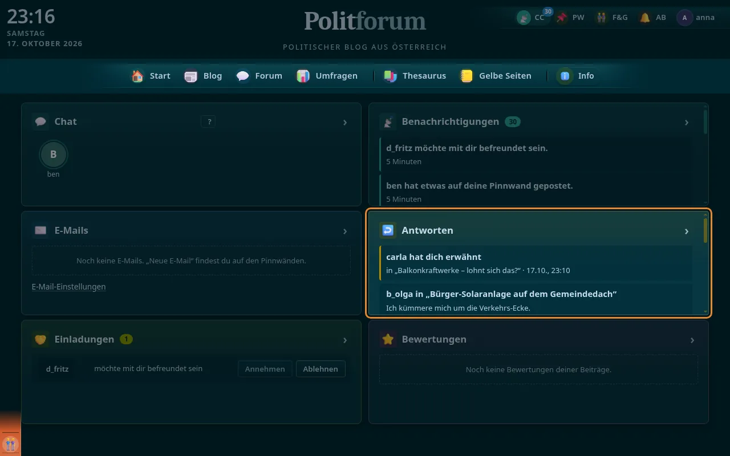Click the Blog newspaper icon
Screen dimensions: 730x456
(191, 76)
